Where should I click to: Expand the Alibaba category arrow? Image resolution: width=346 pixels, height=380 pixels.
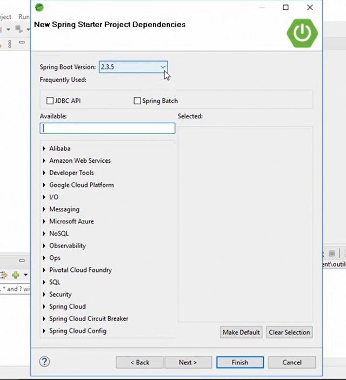click(x=44, y=148)
